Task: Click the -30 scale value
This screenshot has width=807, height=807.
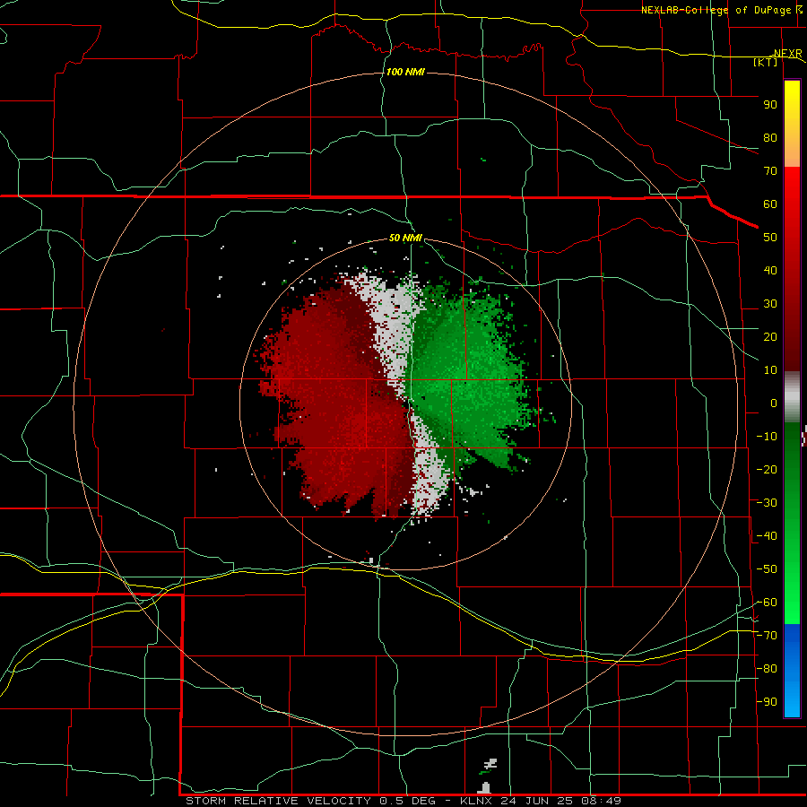Action: tap(767, 503)
